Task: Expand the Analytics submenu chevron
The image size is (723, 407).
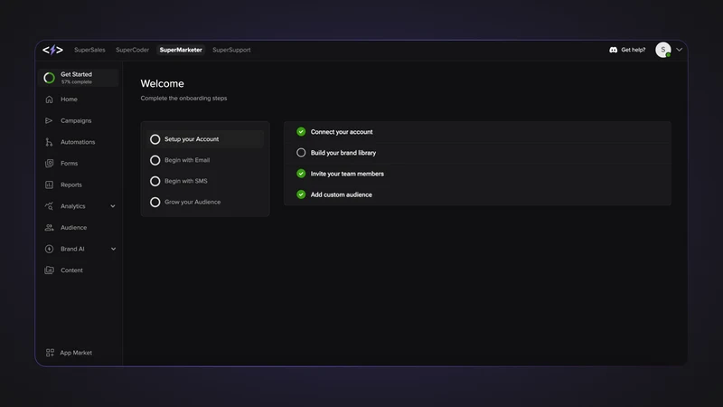Action: point(113,206)
